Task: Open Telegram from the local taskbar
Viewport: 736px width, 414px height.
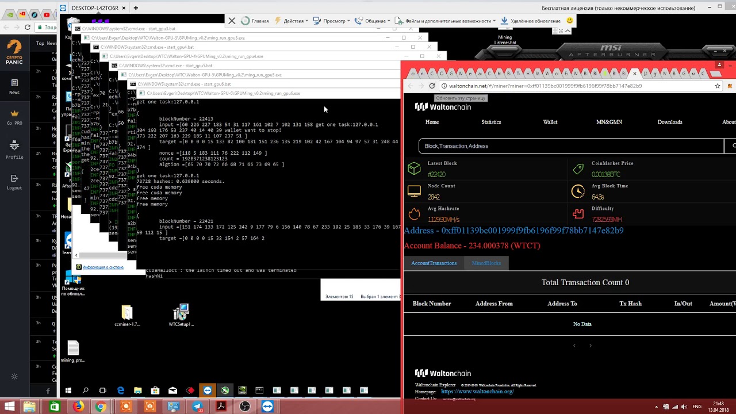Action: point(197,407)
